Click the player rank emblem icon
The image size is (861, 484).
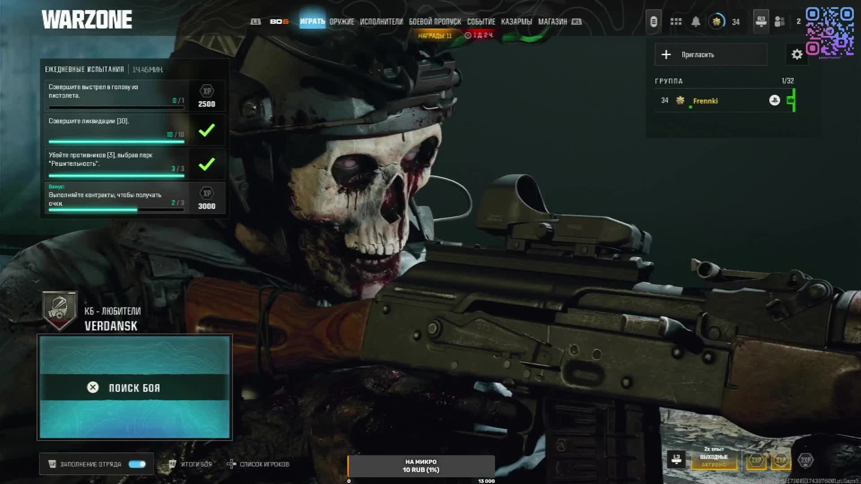click(717, 22)
